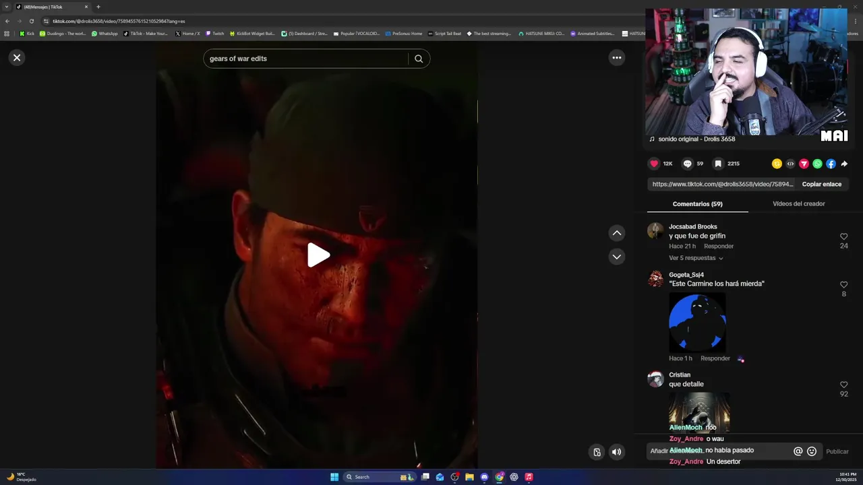
Task: Go to previous video with up arrow
Action: pos(616,233)
